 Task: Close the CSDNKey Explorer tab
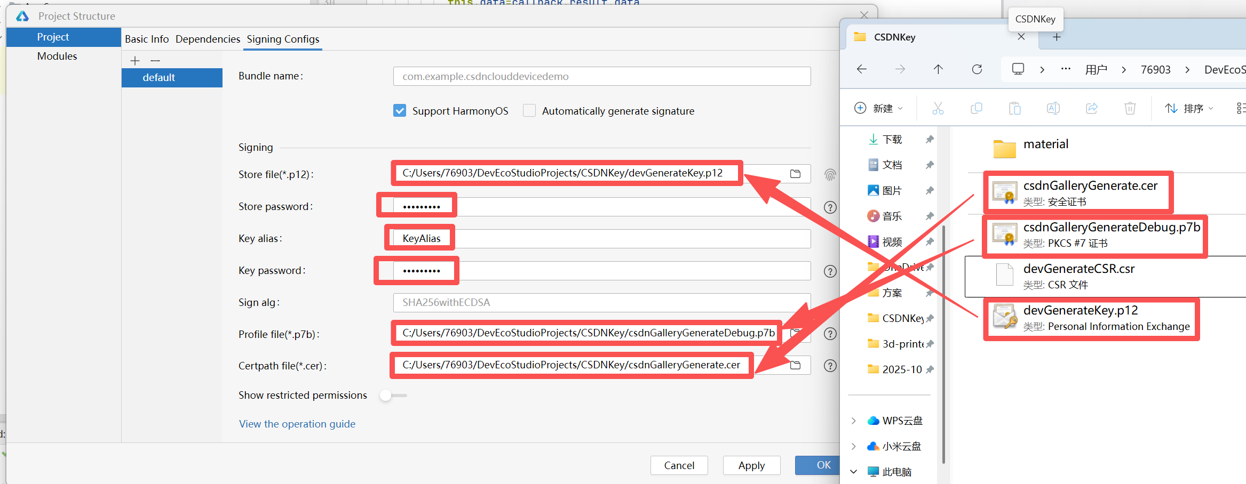click(x=1021, y=37)
